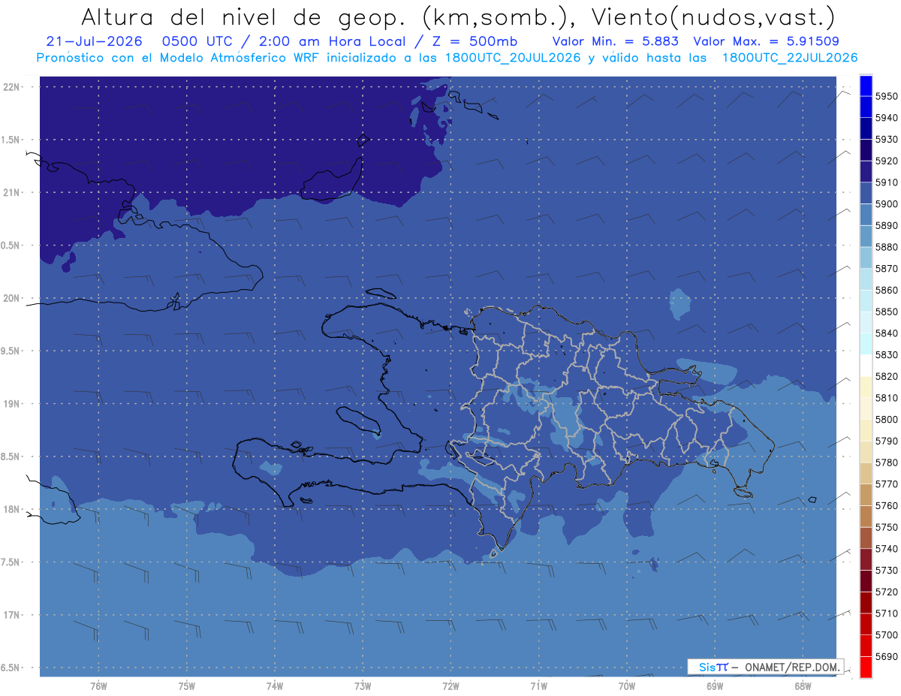Click the color scale label '5700'
Viewport: 901px width, 696px height.
tap(887, 634)
